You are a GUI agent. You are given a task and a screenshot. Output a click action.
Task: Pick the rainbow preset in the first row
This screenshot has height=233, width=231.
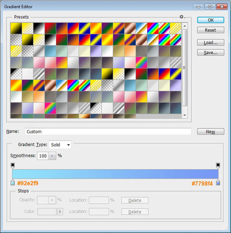click(x=153, y=28)
